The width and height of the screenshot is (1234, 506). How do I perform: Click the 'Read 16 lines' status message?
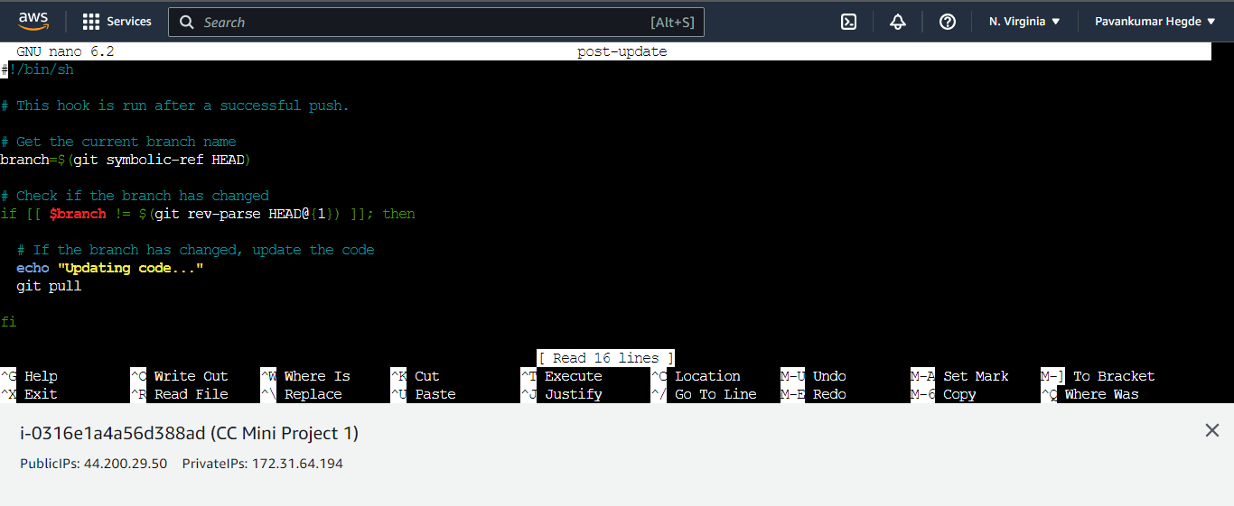coord(606,358)
